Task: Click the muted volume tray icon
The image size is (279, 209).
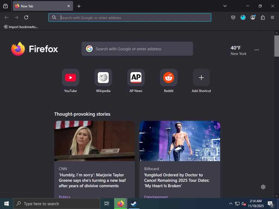Action: 244,204
